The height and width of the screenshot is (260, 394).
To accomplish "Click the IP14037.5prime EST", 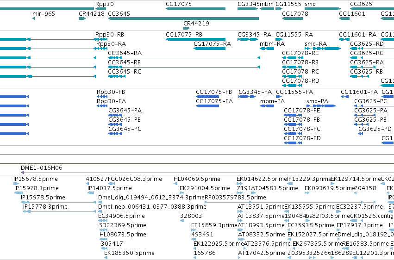I will 91,193.
